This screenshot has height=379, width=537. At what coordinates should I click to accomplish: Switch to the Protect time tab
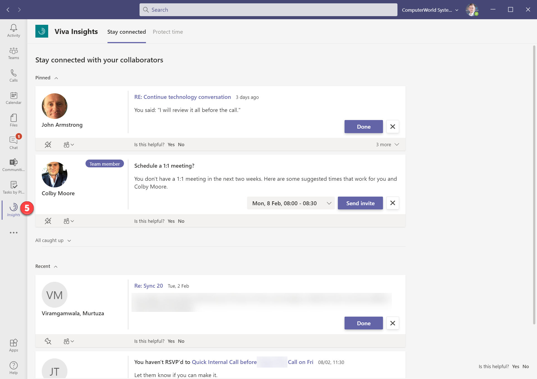pyautogui.click(x=167, y=32)
